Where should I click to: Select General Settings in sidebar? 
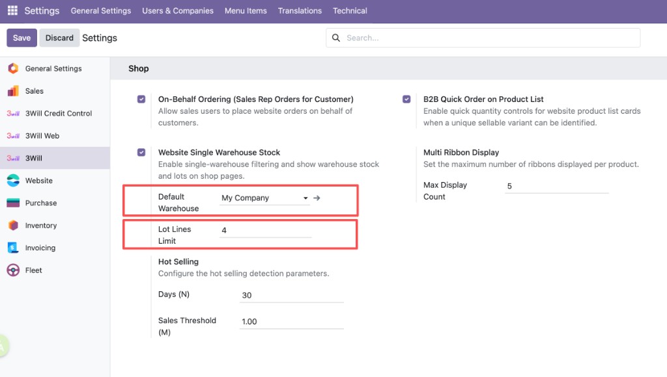55,68
